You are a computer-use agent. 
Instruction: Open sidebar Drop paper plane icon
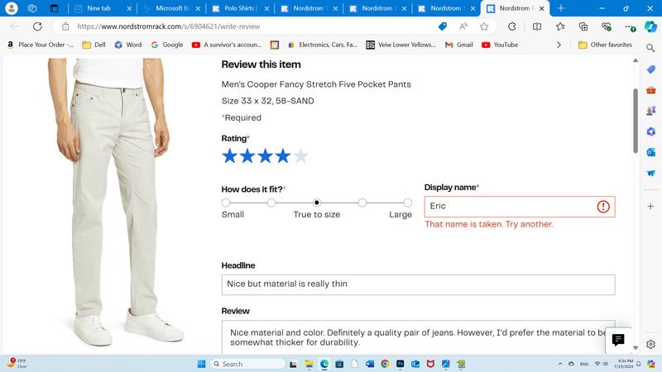tap(650, 173)
